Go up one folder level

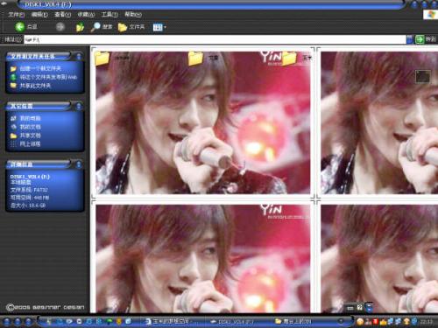tap(80, 27)
